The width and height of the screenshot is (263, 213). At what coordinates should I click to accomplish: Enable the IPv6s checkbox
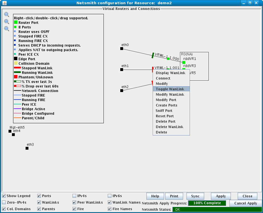[x=109, y=196]
